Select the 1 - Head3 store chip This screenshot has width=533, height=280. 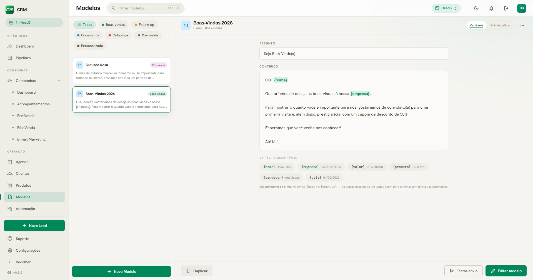point(34,22)
